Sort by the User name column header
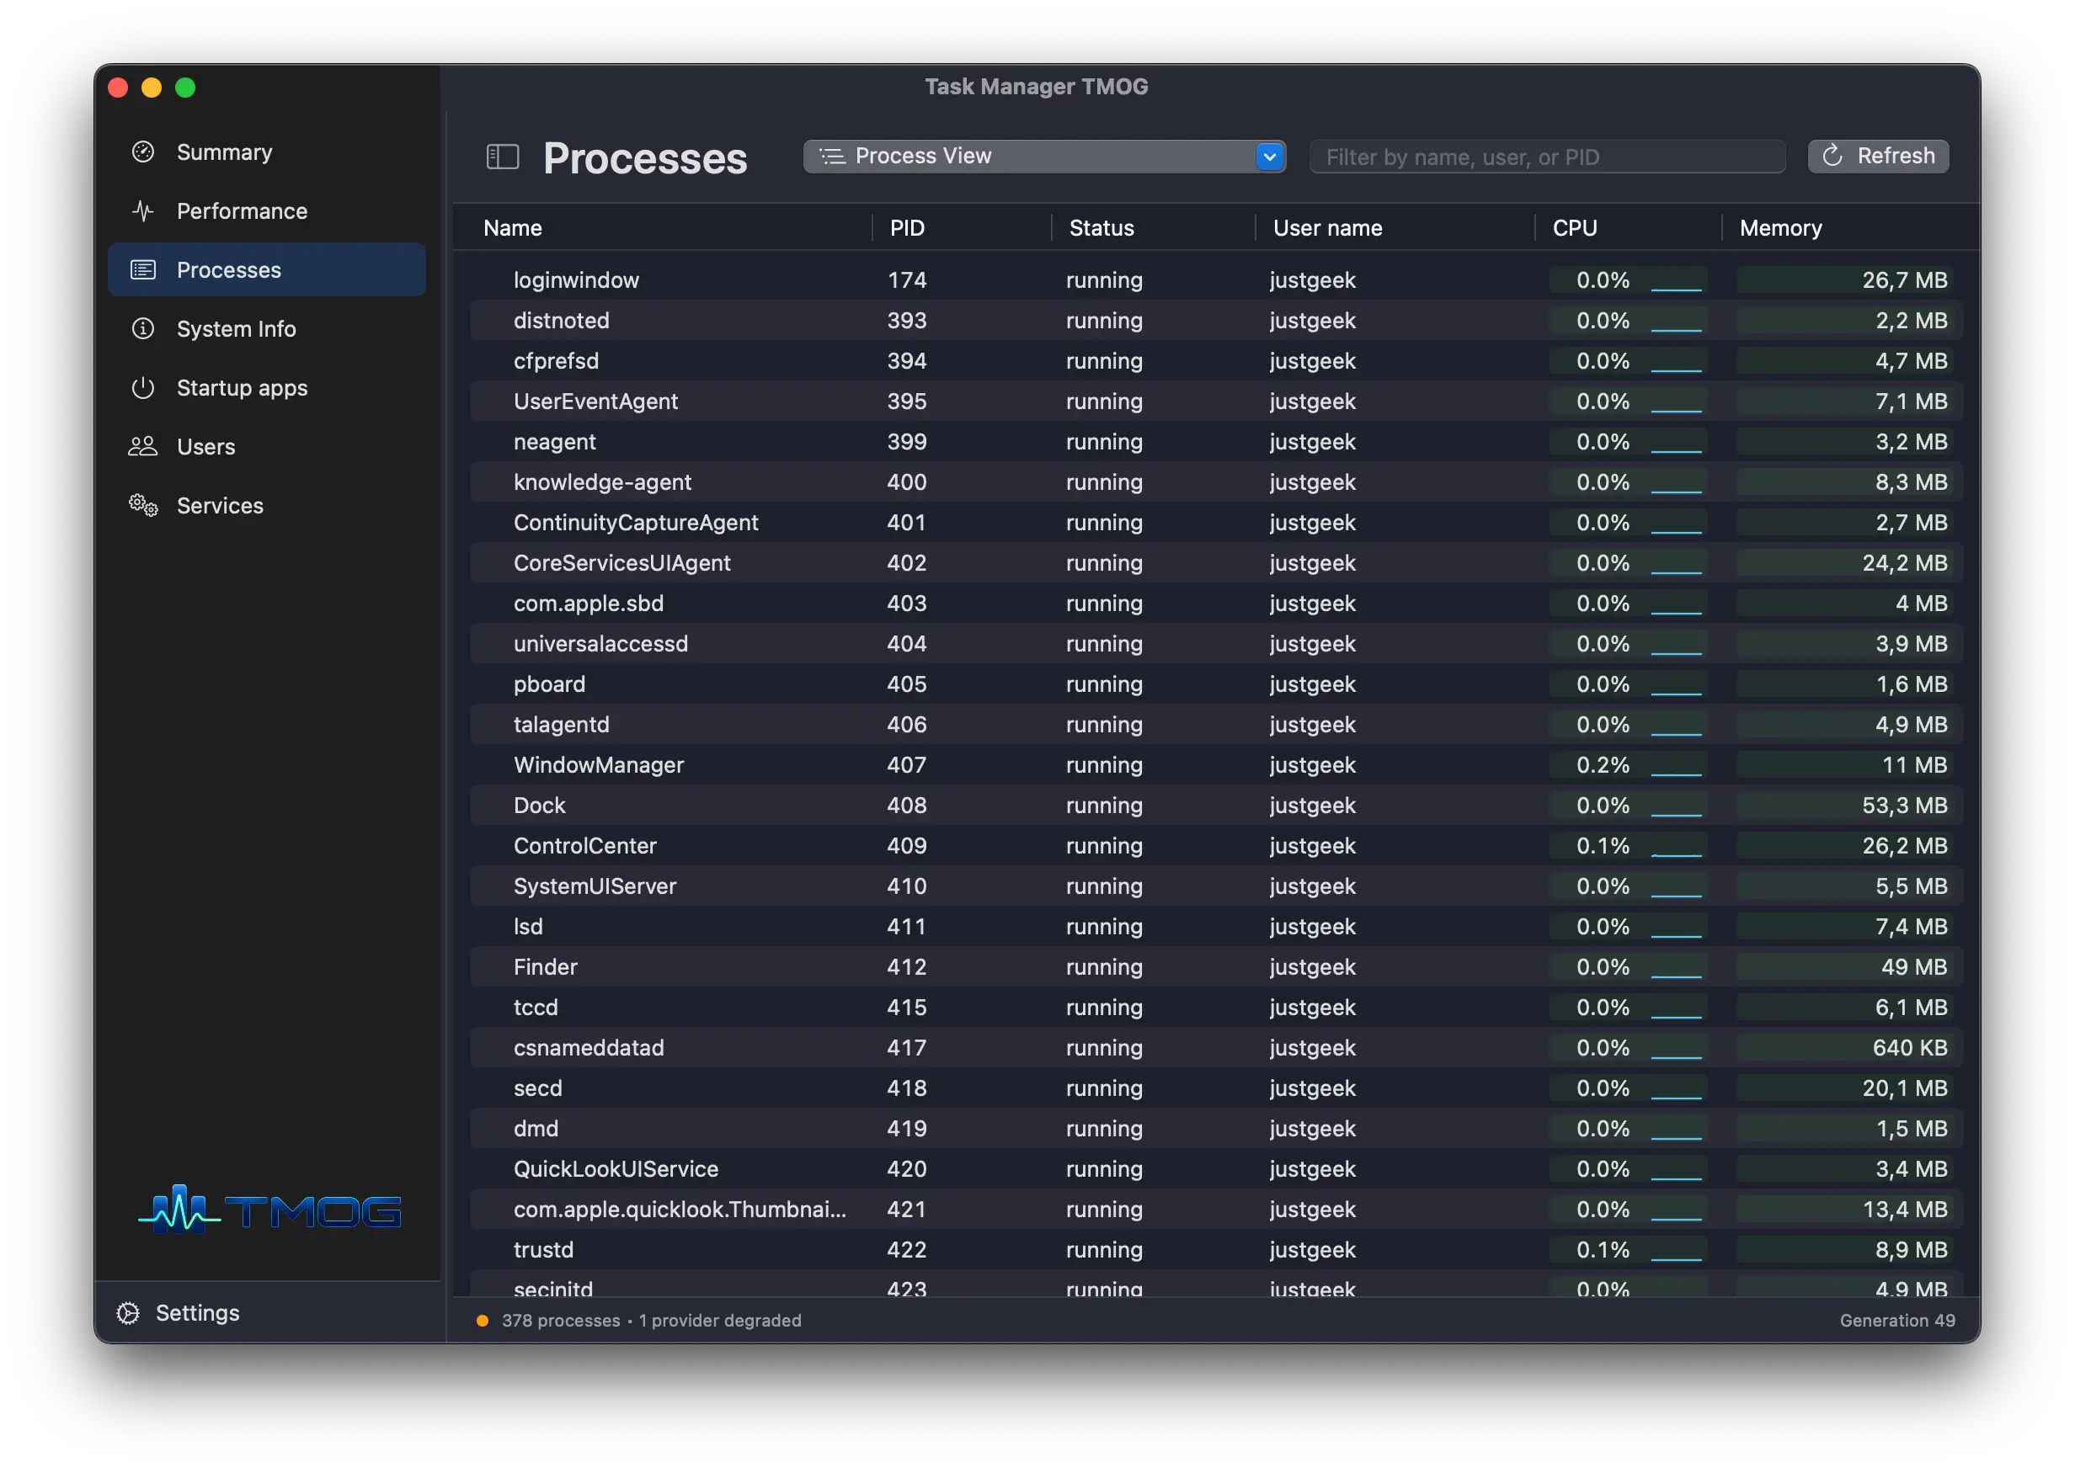Image resolution: width=2075 pixels, height=1468 pixels. [x=1327, y=228]
